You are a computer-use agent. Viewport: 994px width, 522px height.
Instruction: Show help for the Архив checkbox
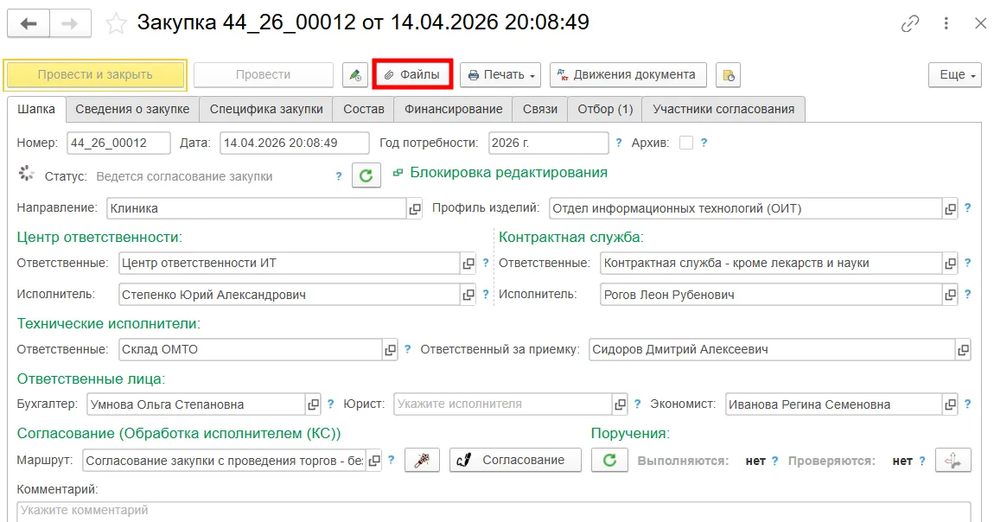tap(704, 143)
